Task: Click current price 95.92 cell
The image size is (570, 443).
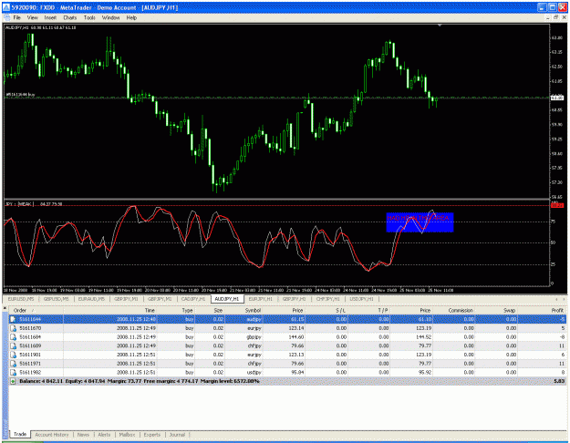Action: pyautogui.click(x=425, y=373)
